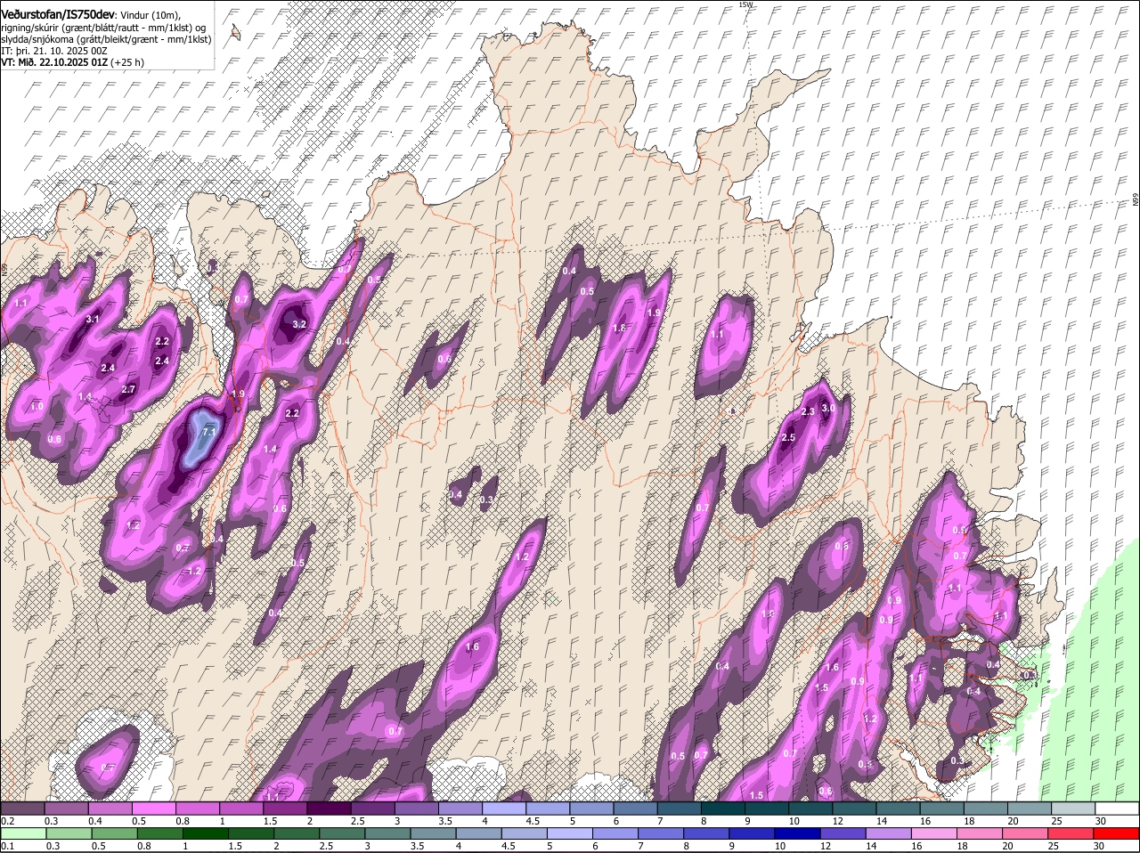The image size is (1140, 853).
Task: Select the 3.1 value in western cluster
Action: tap(93, 319)
